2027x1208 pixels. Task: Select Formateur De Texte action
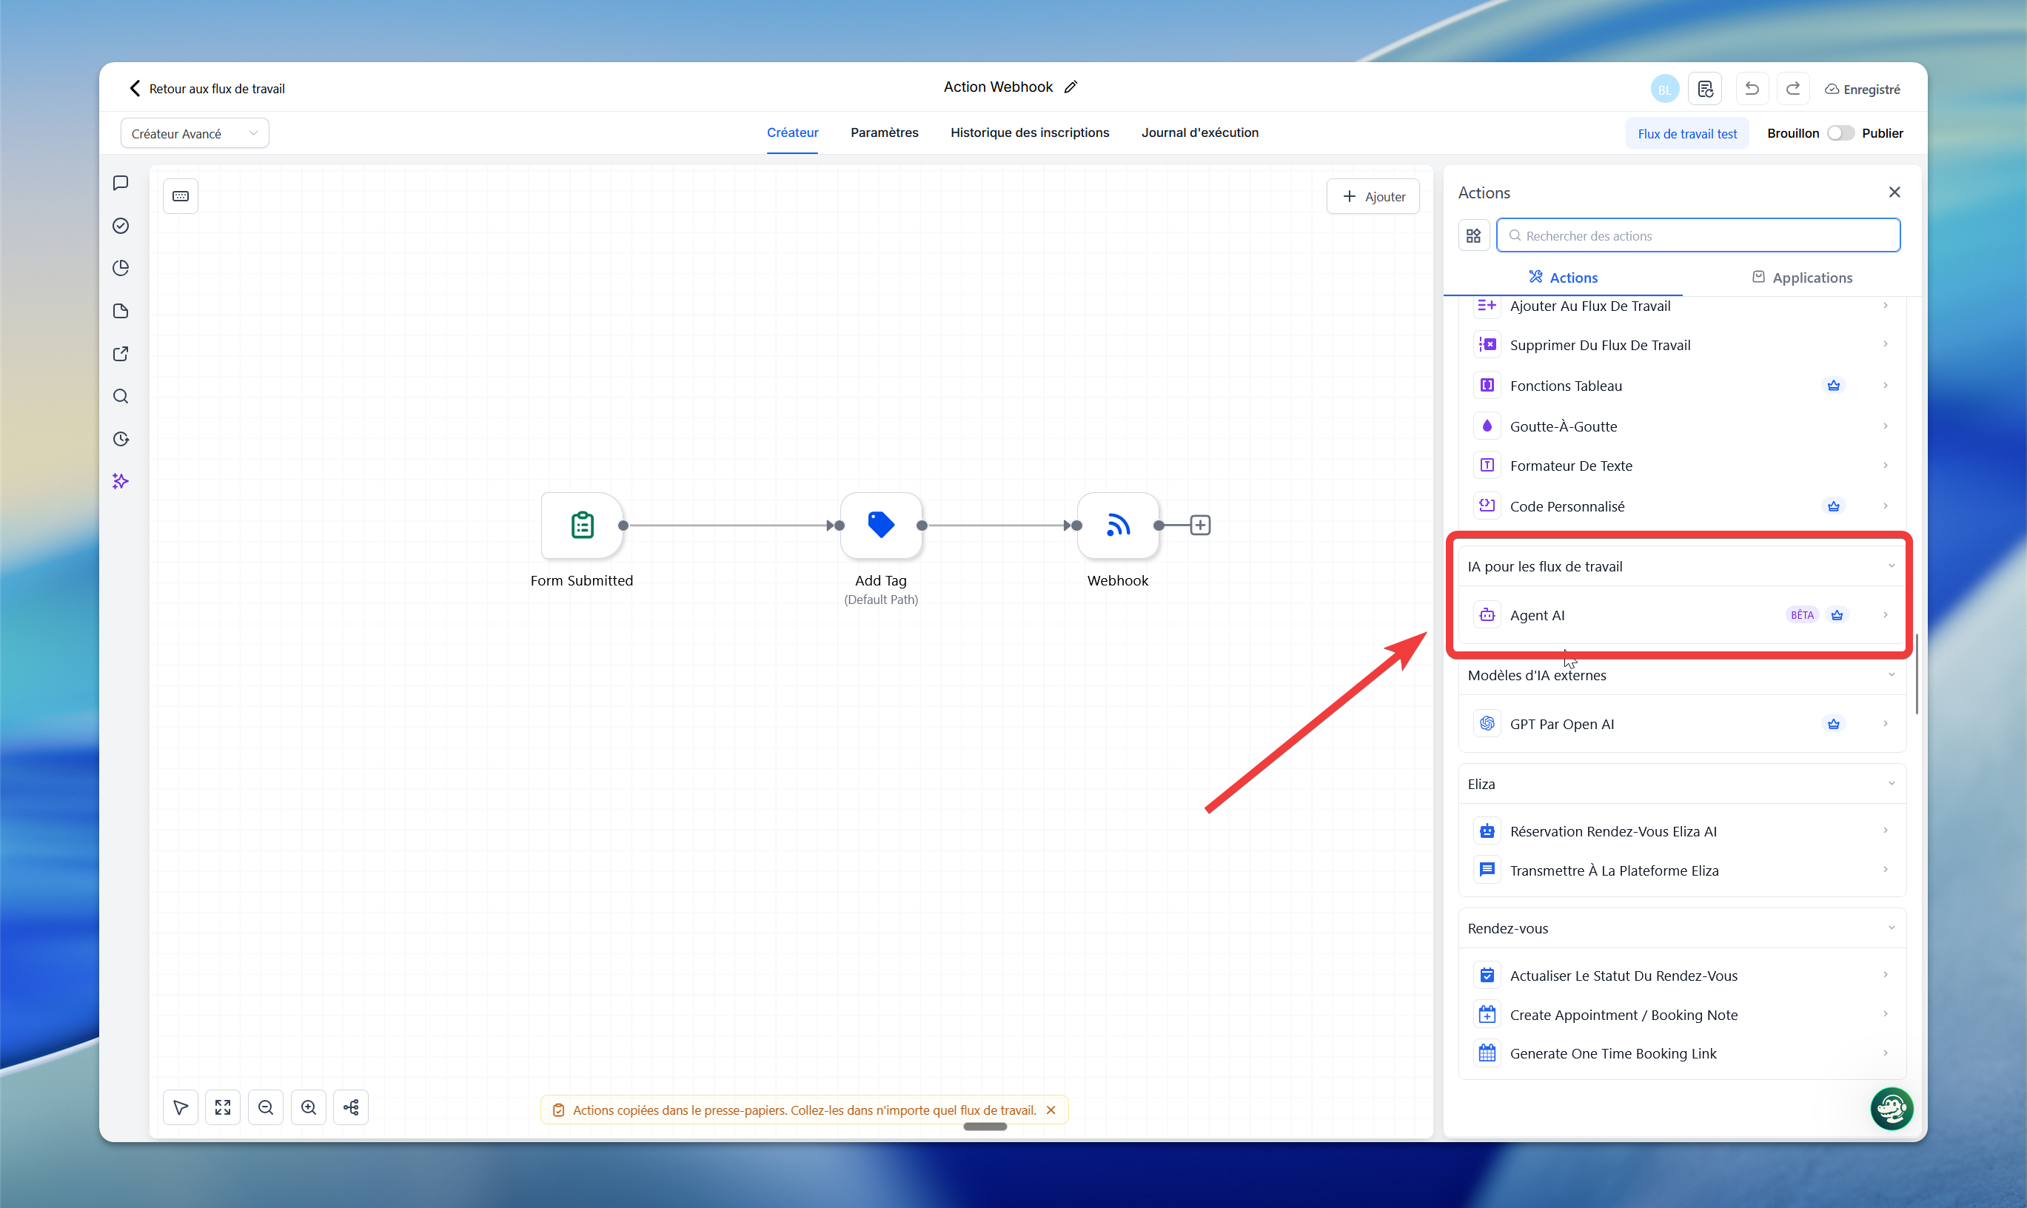point(1682,466)
